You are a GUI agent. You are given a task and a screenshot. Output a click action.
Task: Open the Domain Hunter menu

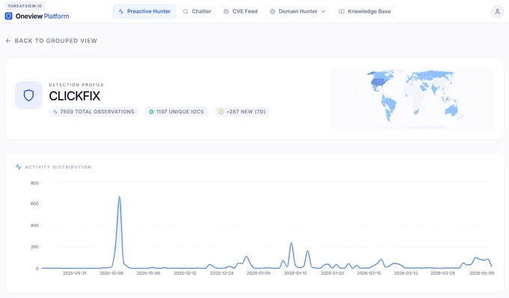298,11
